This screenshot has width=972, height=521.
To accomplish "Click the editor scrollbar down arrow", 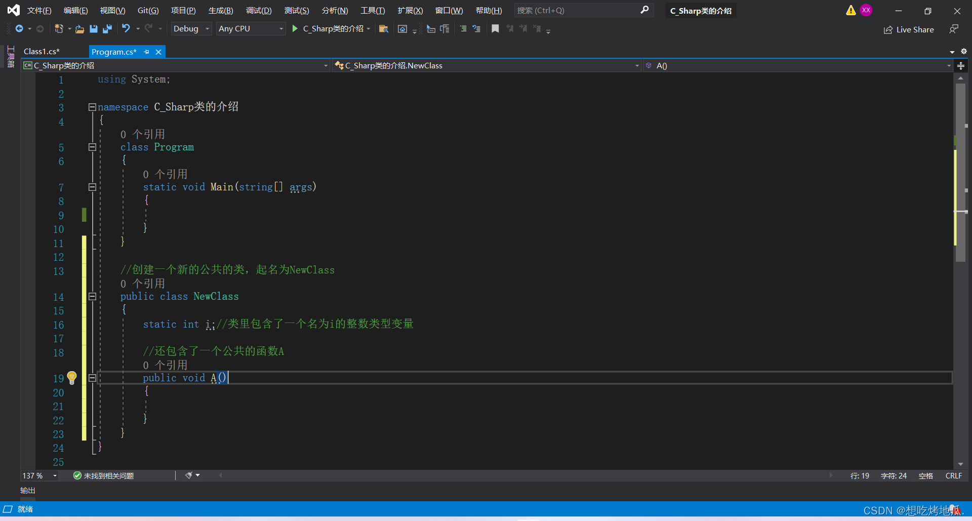I will click(x=960, y=464).
